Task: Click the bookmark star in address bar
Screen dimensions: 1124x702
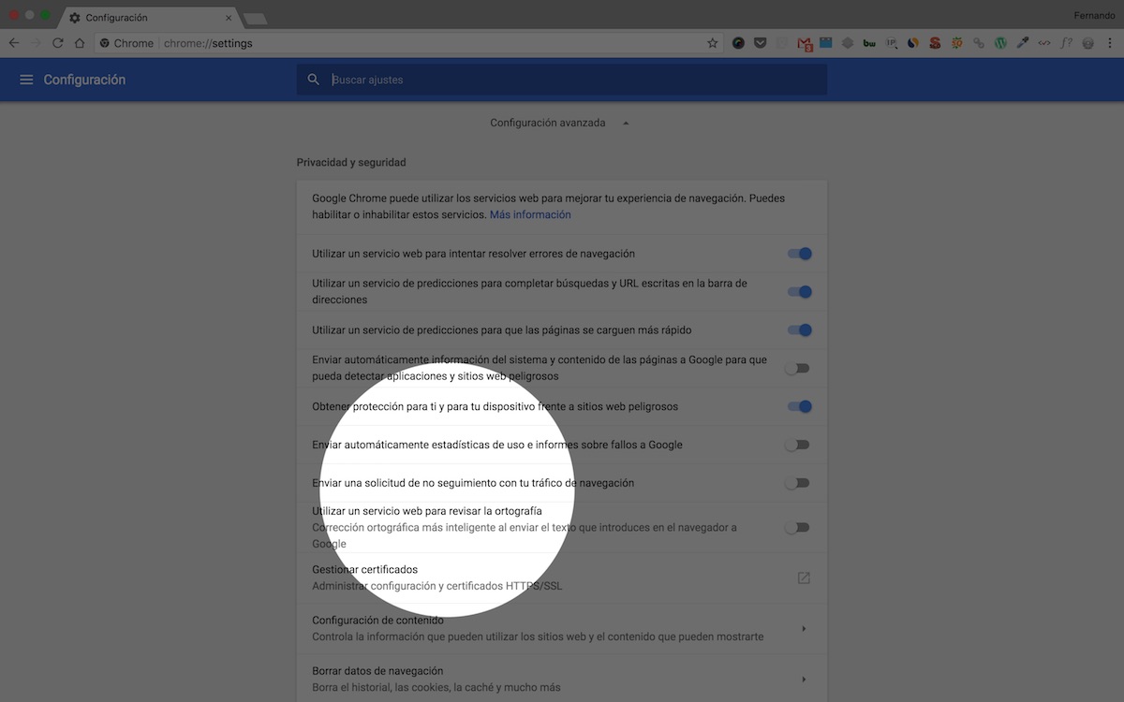Action: coord(712,43)
